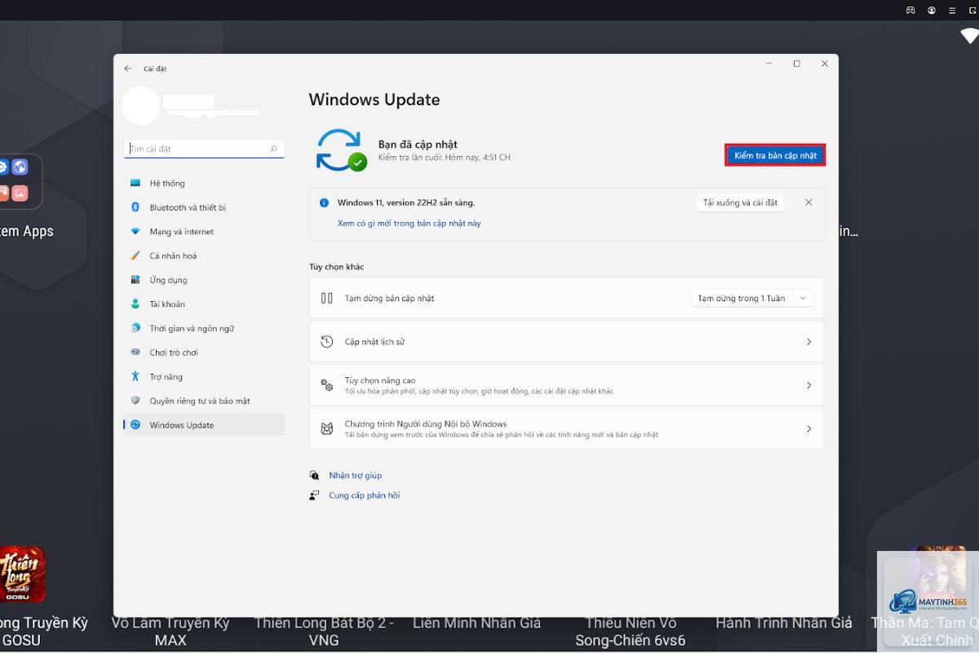Image resolution: width=979 pixels, height=653 pixels.
Task: Click gamepad icon in launcher top bar
Action: [910, 11]
